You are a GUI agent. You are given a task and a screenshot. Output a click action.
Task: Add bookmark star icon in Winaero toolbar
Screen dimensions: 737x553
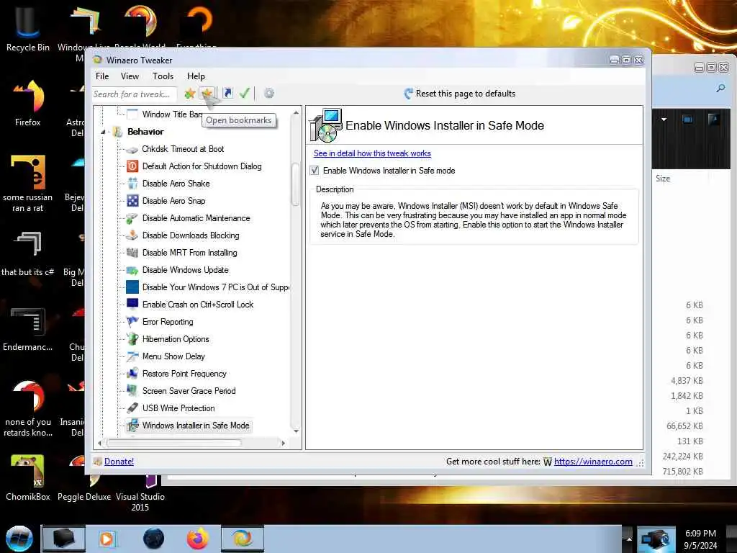(190, 94)
